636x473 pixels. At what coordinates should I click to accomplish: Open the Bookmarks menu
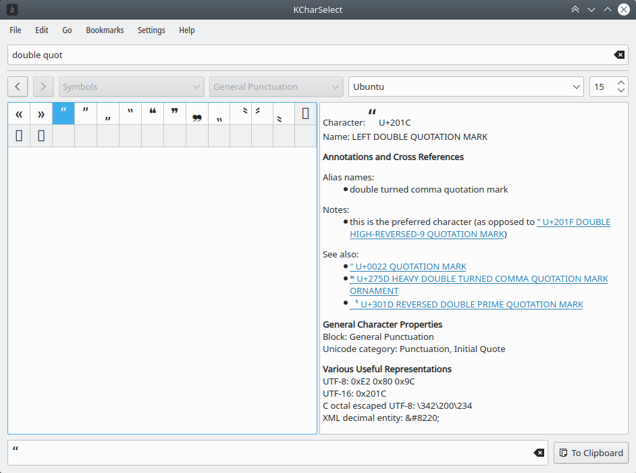[105, 30]
